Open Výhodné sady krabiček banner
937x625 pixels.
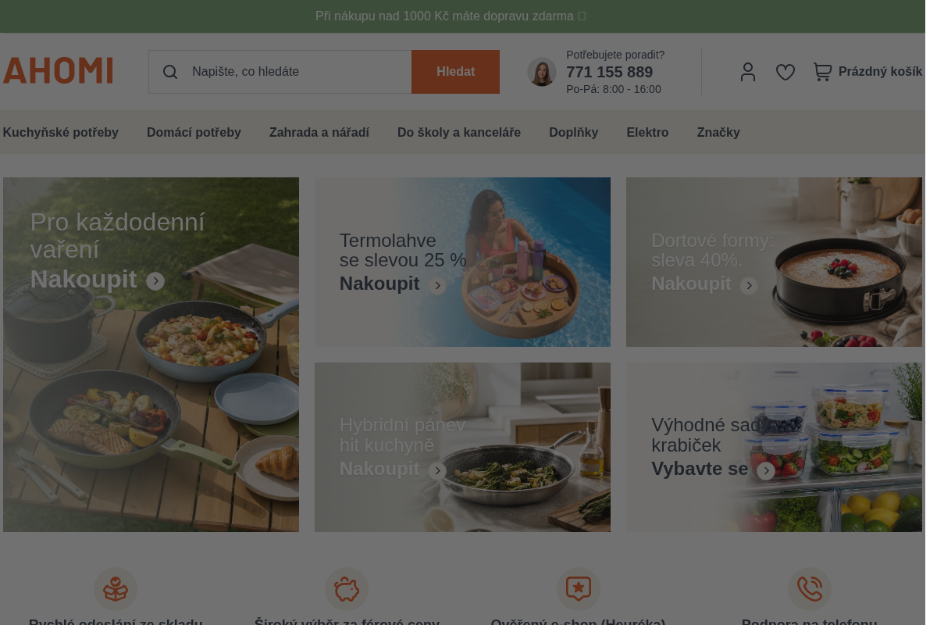pos(774,447)
